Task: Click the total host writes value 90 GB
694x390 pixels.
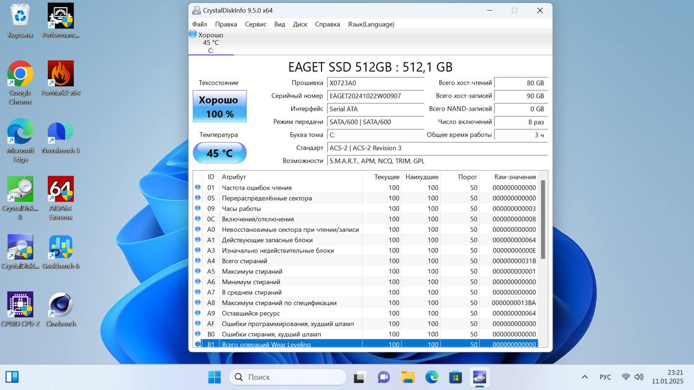Action: coord(521,96)
